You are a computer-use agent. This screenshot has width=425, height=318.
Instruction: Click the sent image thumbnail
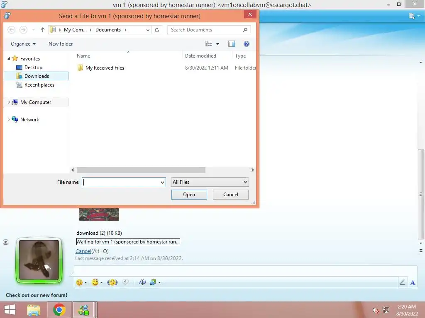[99, 214]
